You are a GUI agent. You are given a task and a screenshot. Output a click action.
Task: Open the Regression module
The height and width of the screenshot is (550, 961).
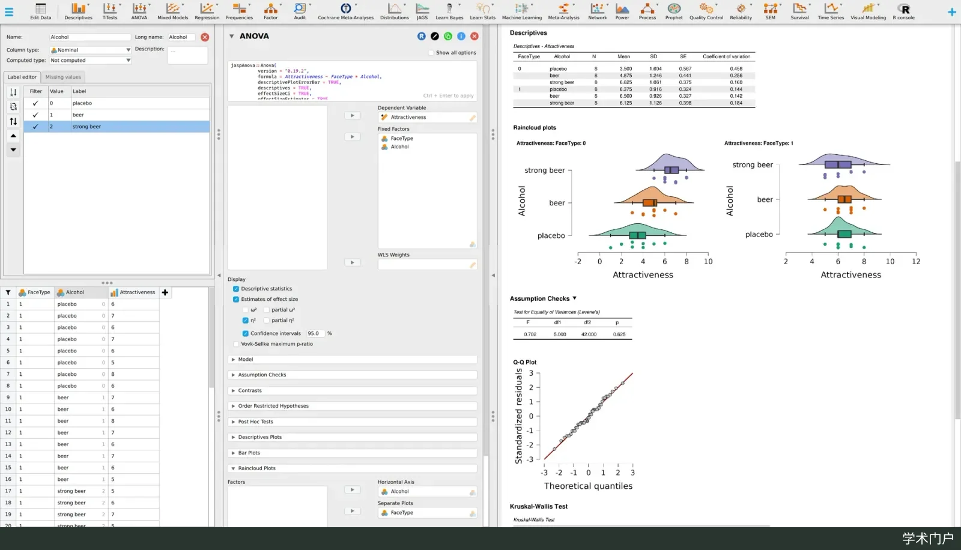point(207,11)
